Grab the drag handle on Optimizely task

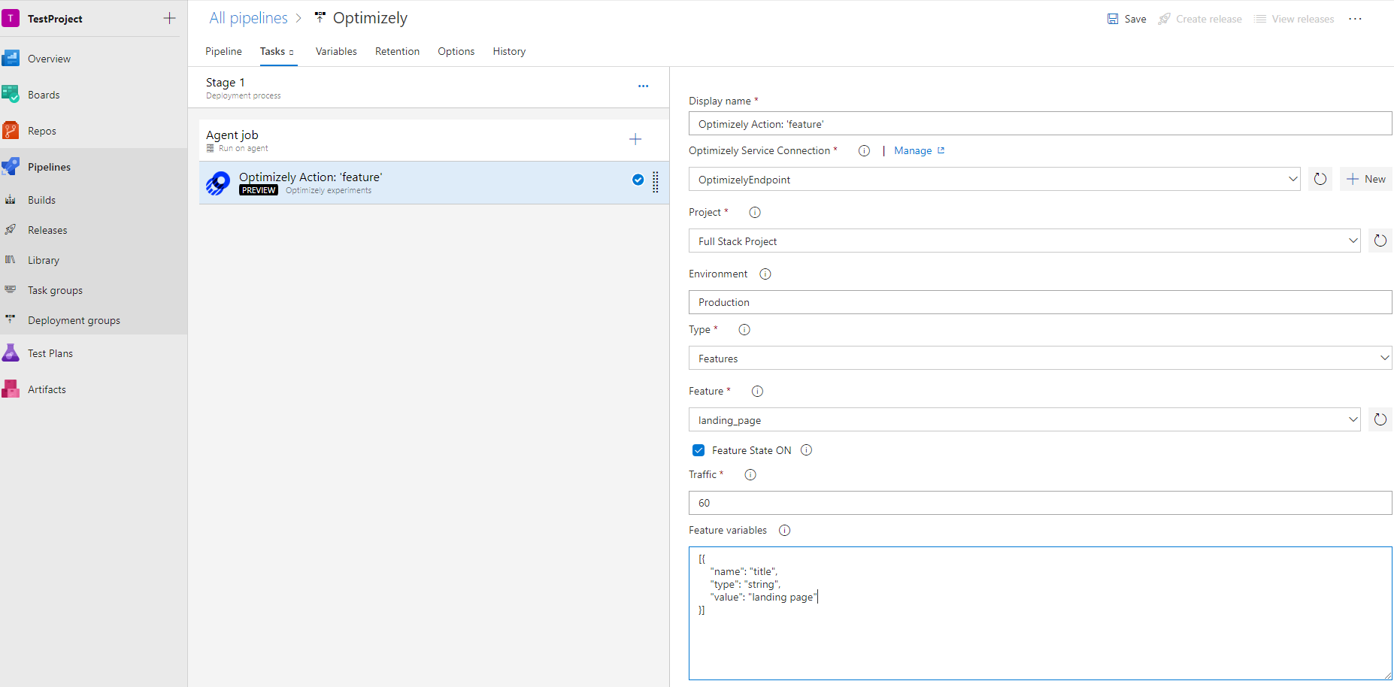[656, 183]
